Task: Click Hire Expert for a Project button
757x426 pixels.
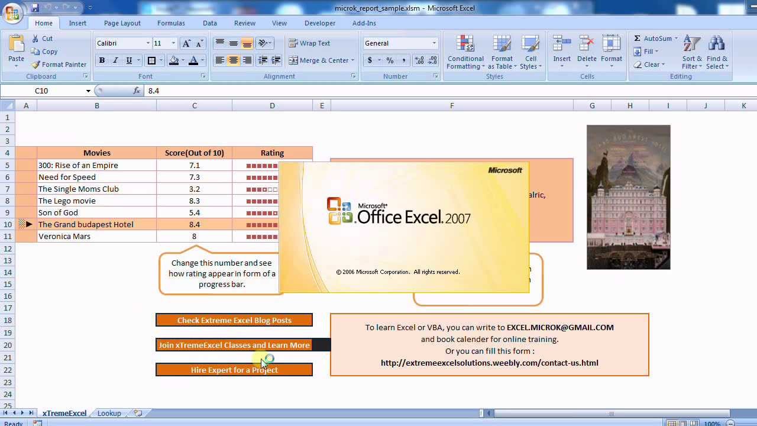Action: point(234,370)
